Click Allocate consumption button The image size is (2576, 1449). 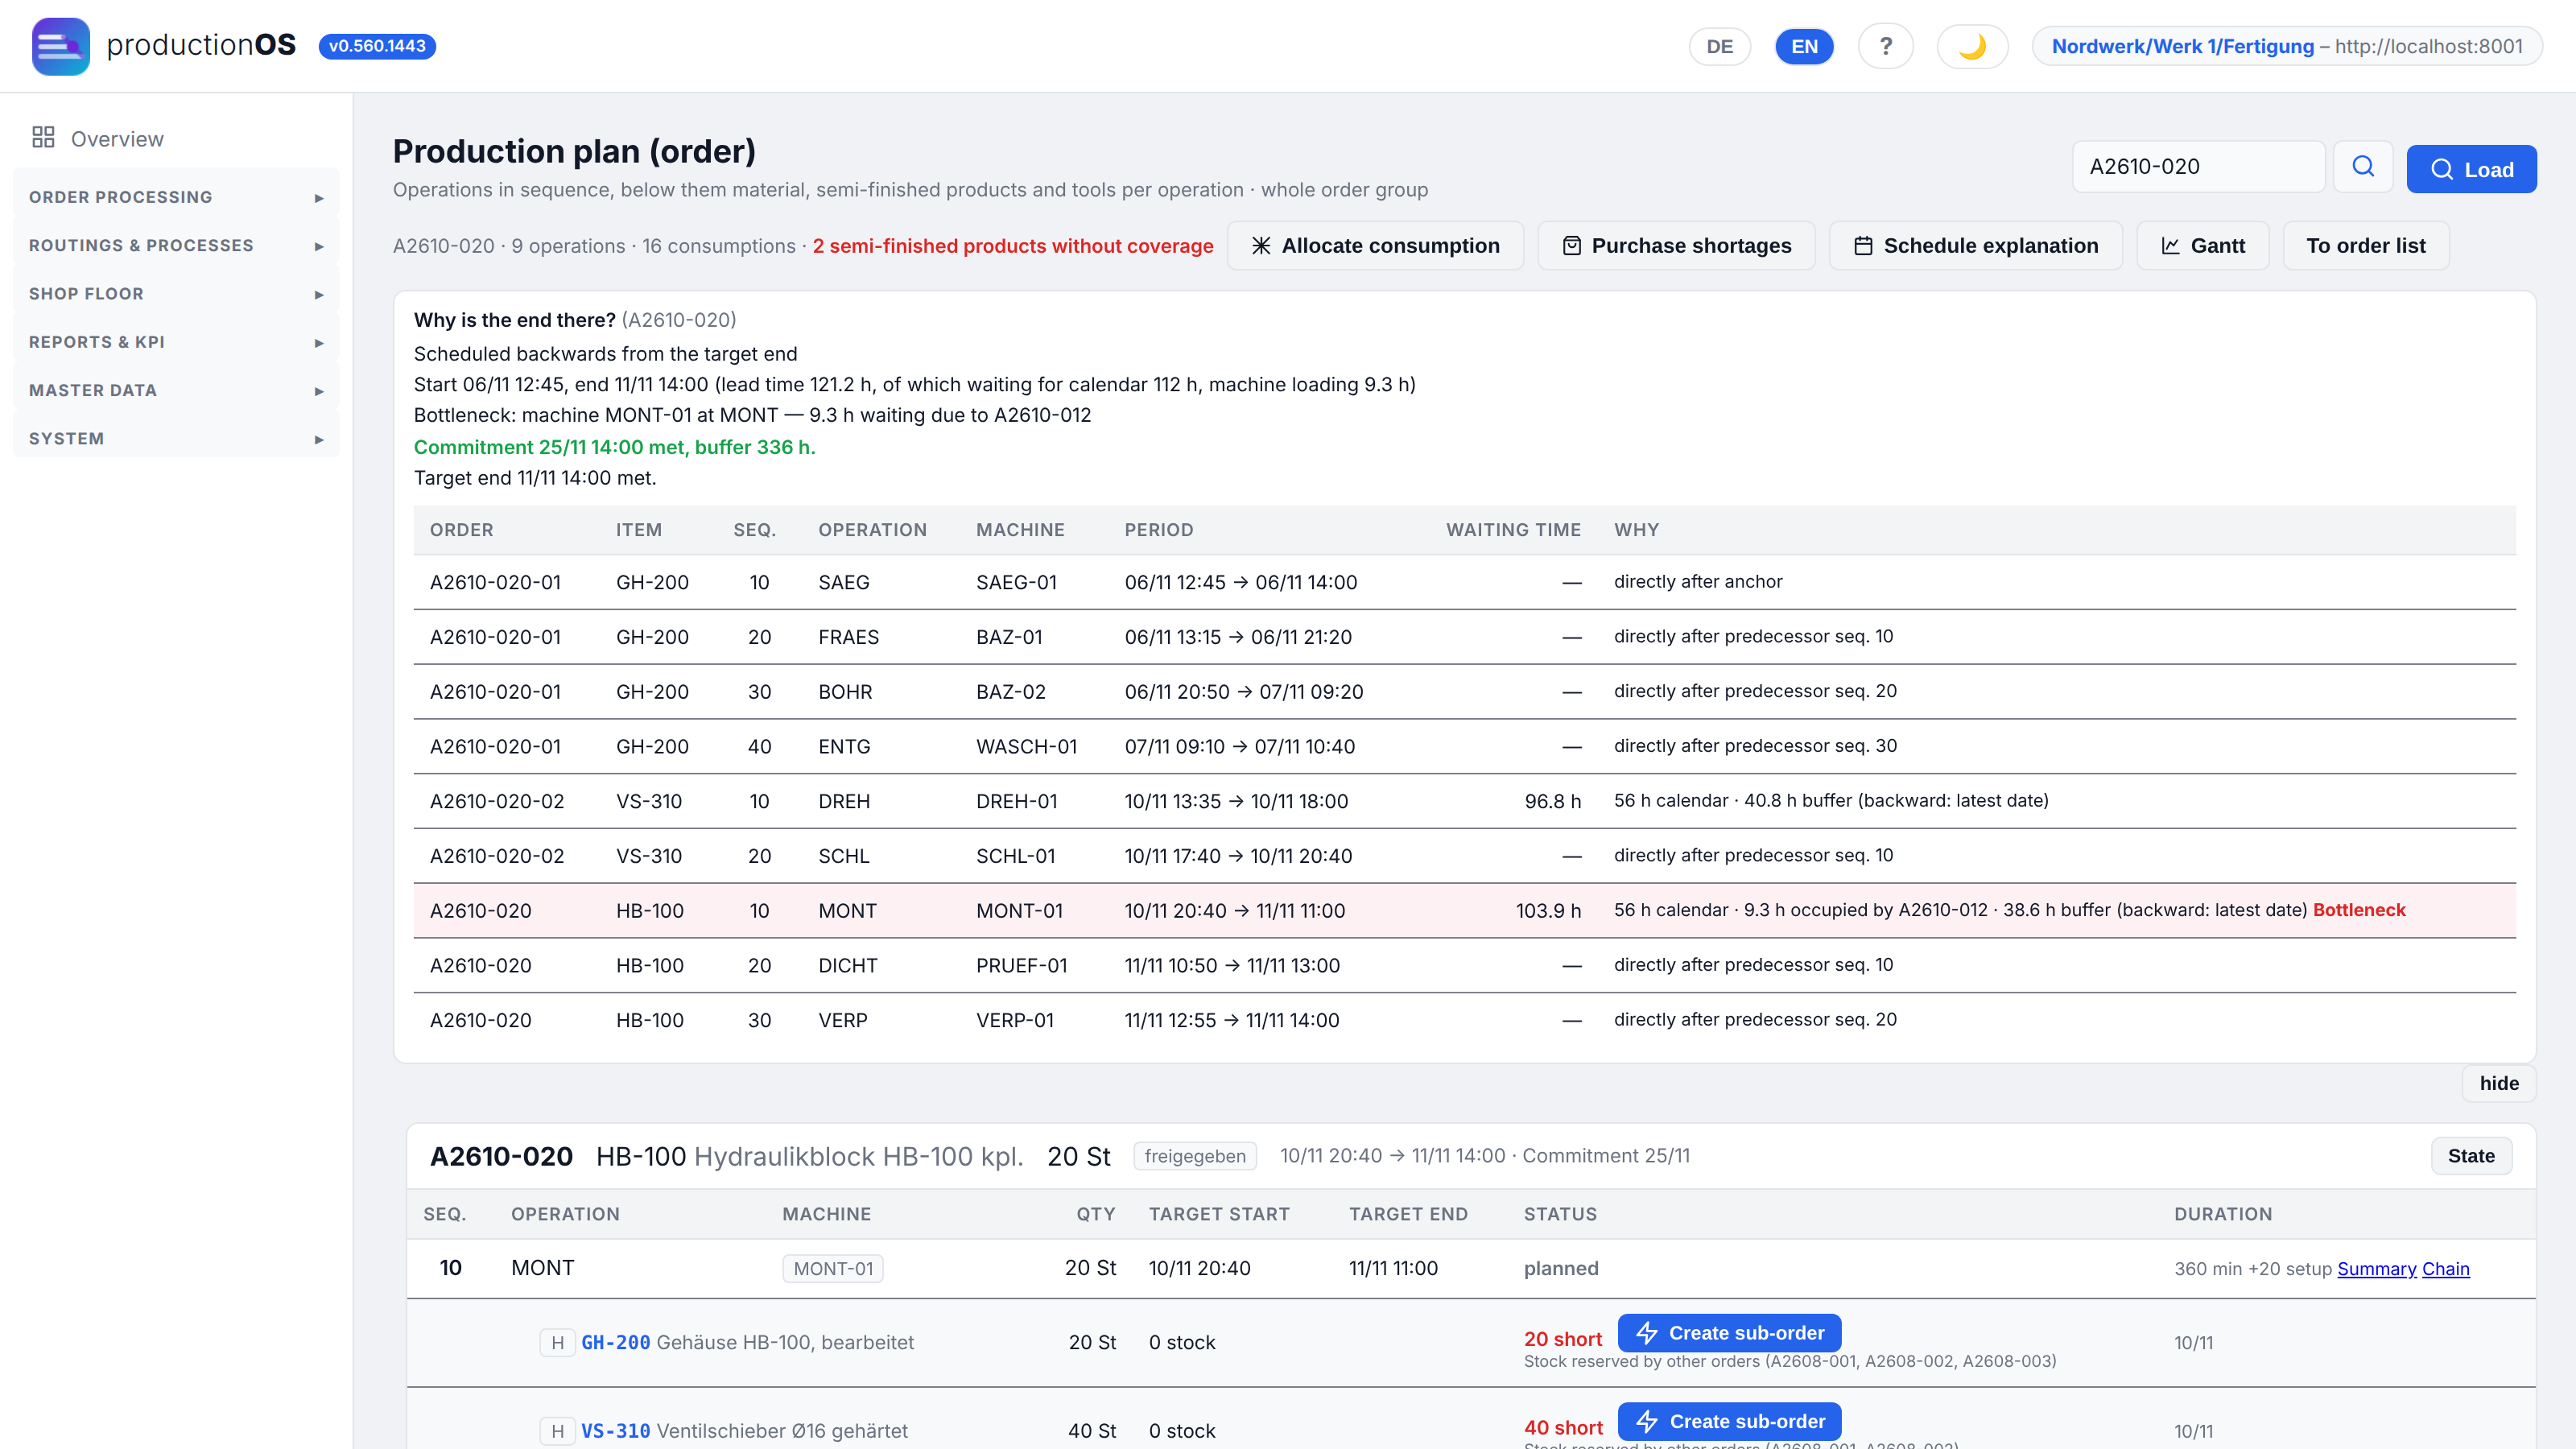[x=1375, y=246]
